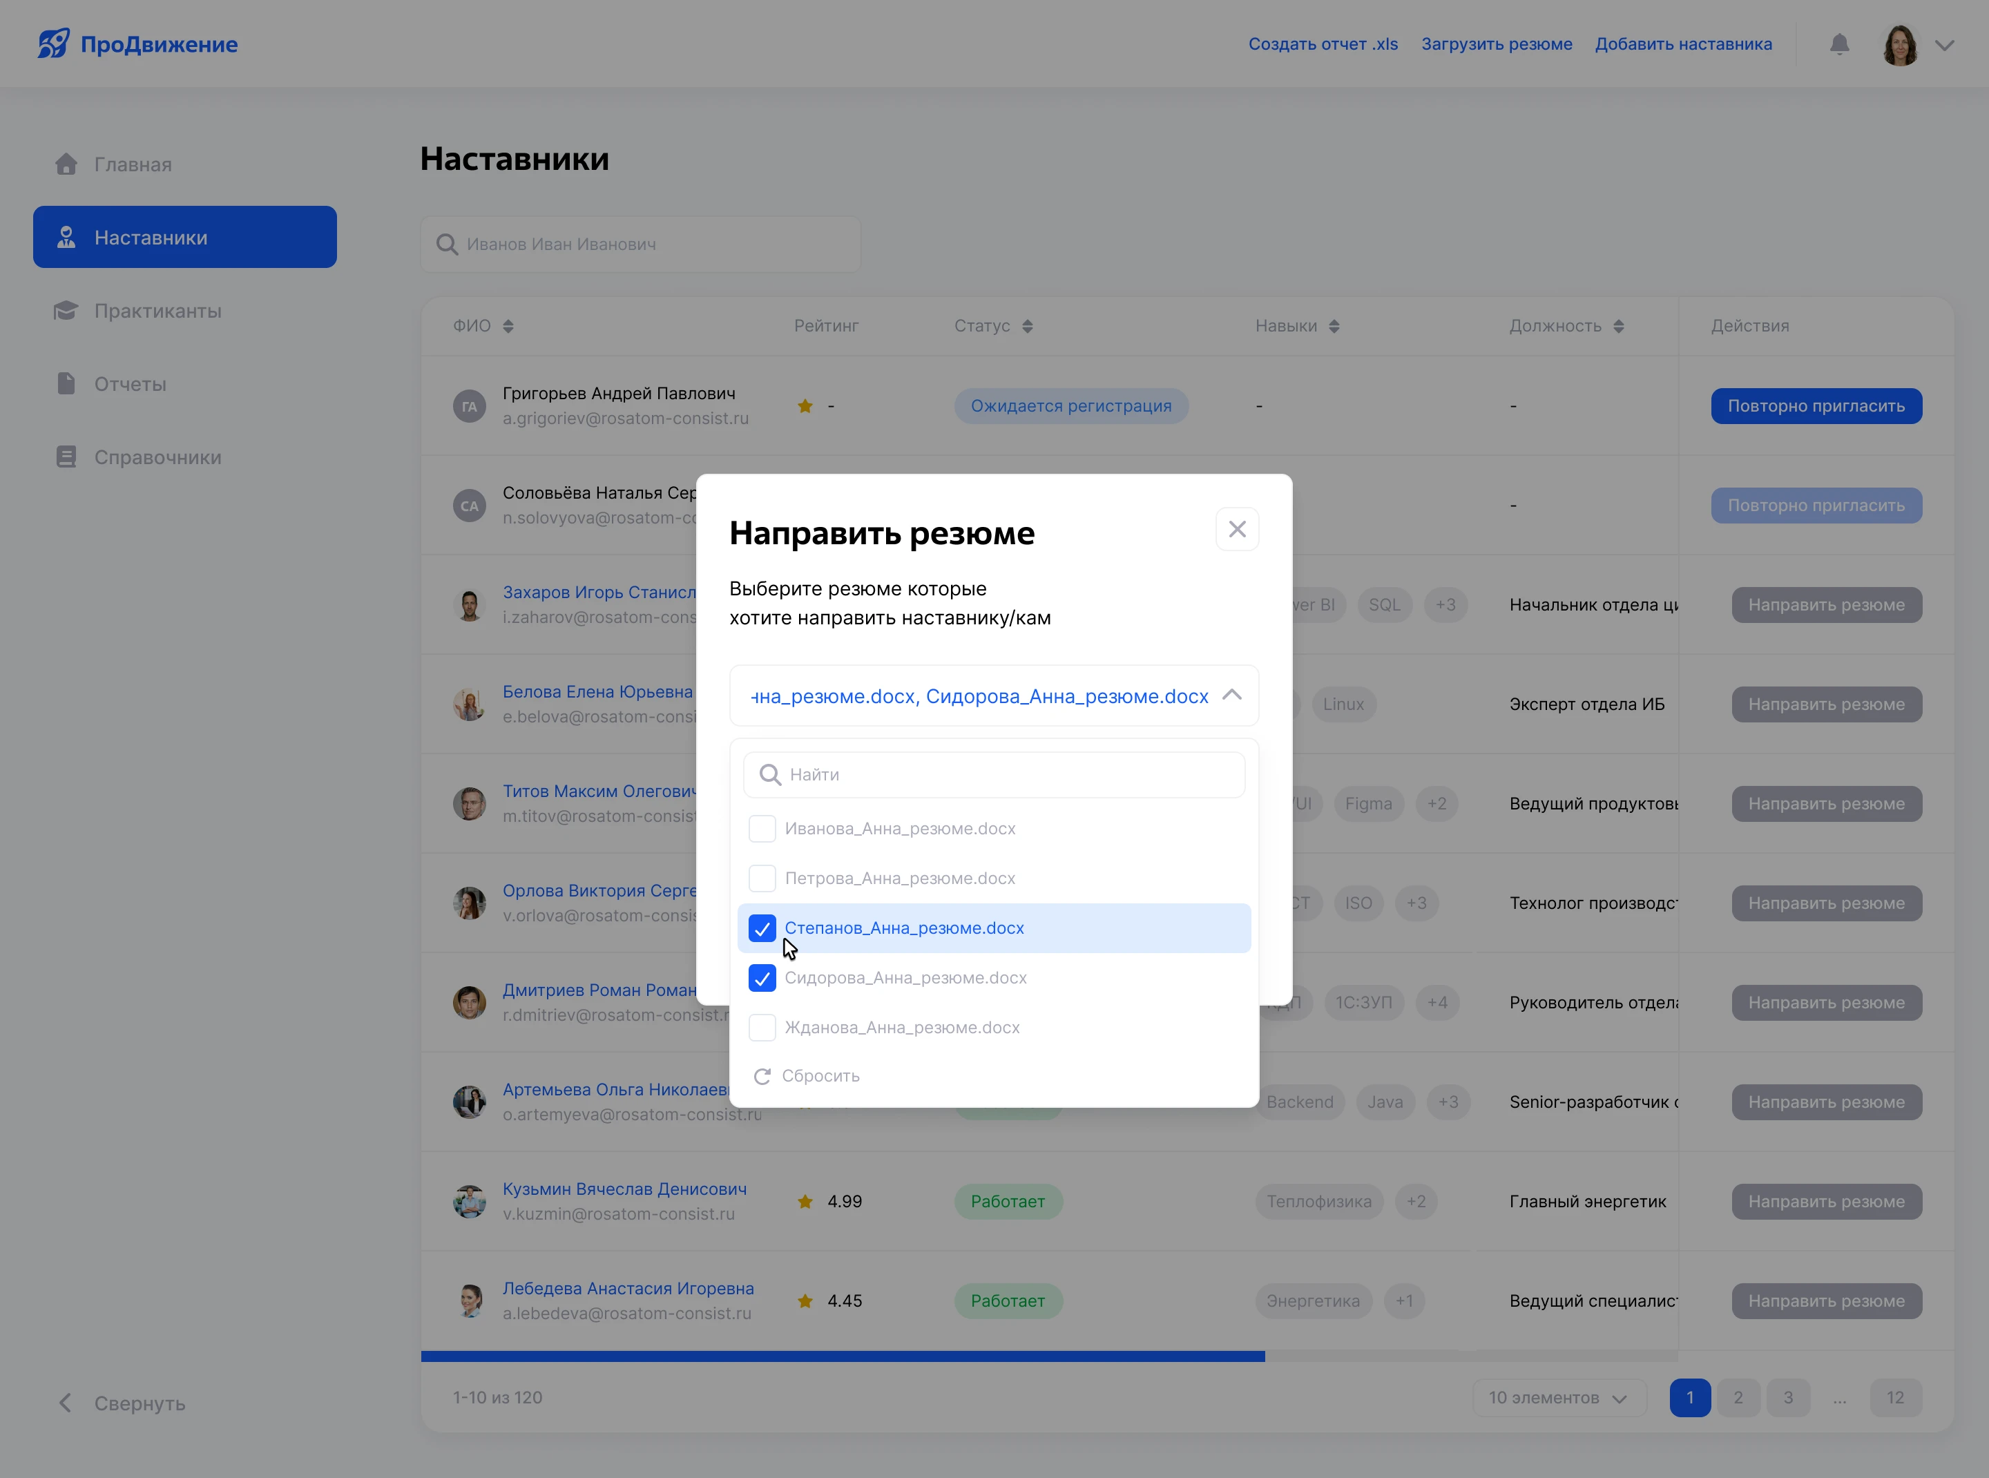Expand +2 skills for Кузьмин Вячеслав
Screen dimensions: 1989x1478
pyautogui.click(x=1416, y=1202)
